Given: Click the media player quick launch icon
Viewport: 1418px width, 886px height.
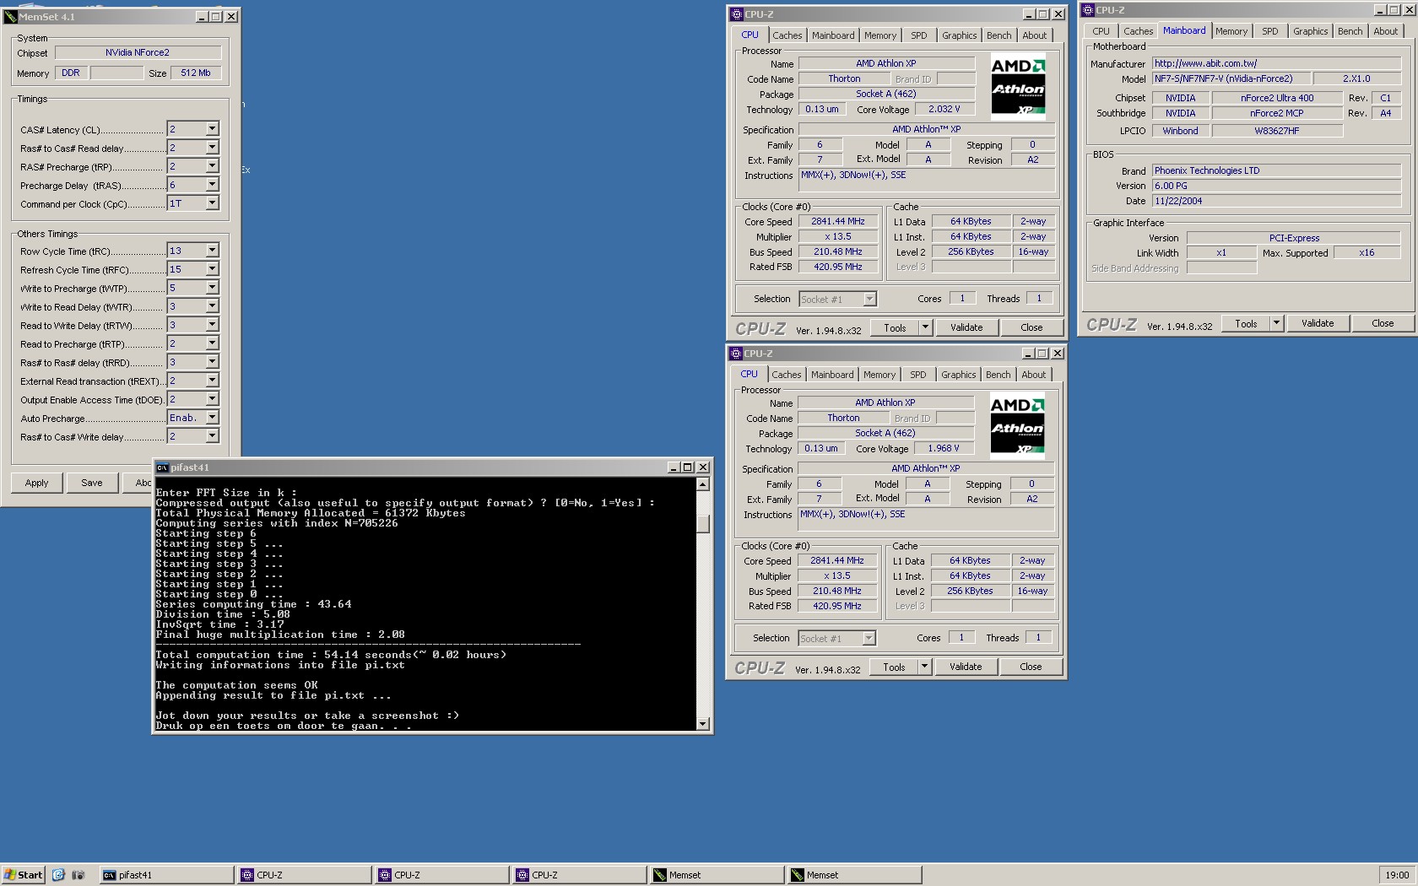Looking at the screenshot, I should point(78,875).
